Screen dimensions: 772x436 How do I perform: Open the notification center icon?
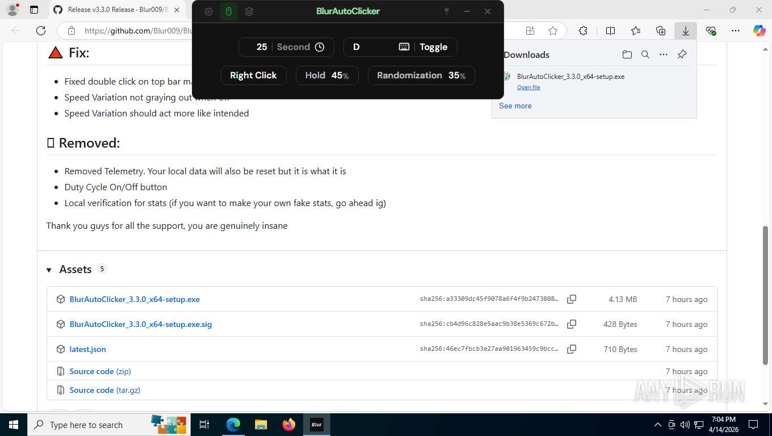753,425
